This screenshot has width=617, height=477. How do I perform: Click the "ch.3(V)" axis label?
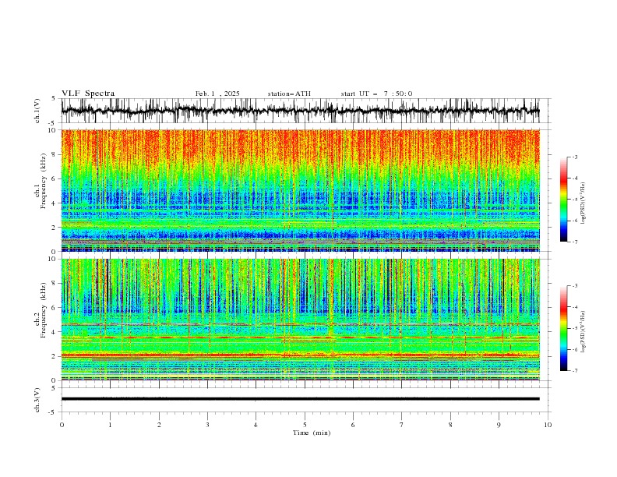(x=37, y=400)
